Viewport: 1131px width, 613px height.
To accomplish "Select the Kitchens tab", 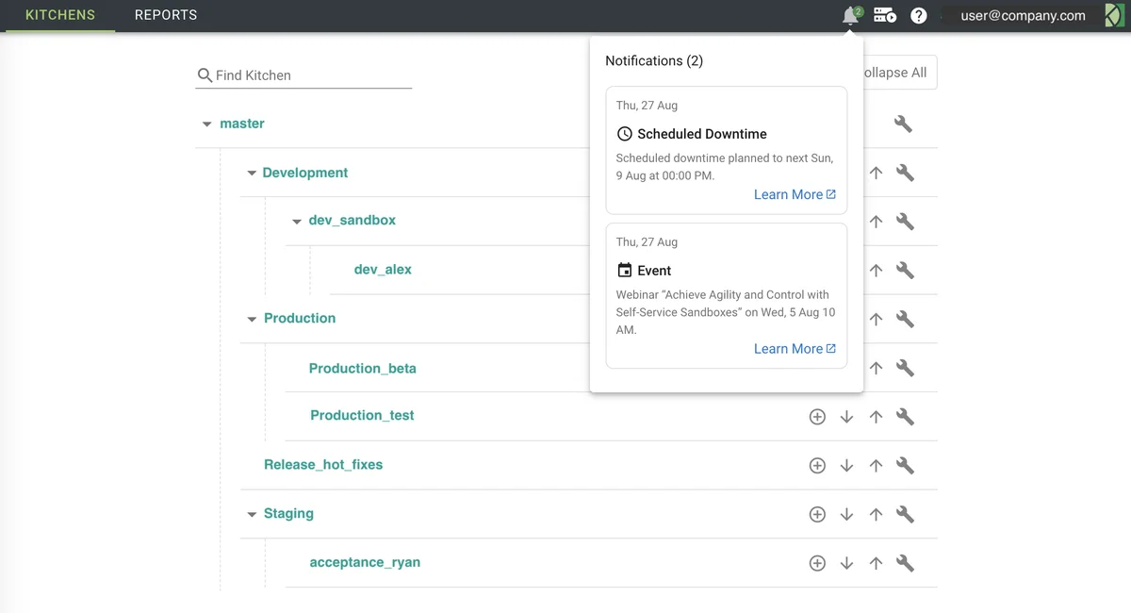I will click(59, 15).
